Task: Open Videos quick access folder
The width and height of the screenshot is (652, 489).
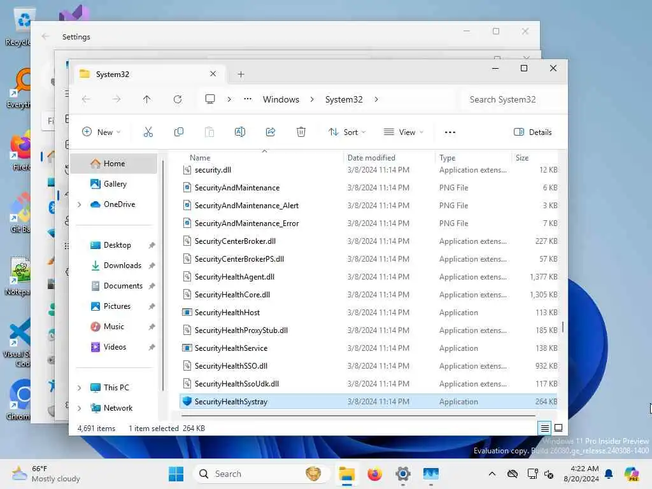Action: [x=114, y=347]
